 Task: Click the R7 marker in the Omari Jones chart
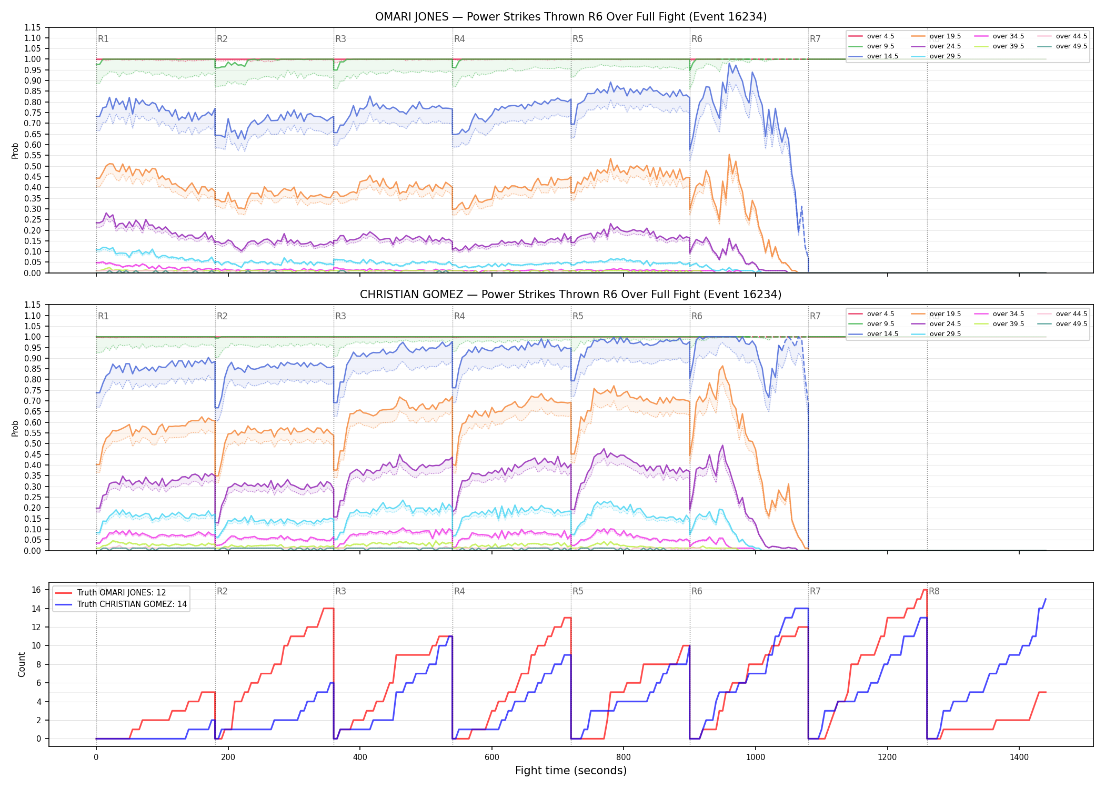pos(815,39)
